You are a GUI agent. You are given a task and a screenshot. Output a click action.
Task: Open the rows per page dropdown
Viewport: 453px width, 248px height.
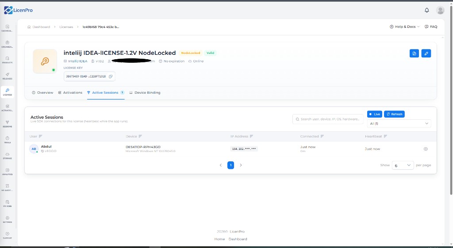coord(403,165)
